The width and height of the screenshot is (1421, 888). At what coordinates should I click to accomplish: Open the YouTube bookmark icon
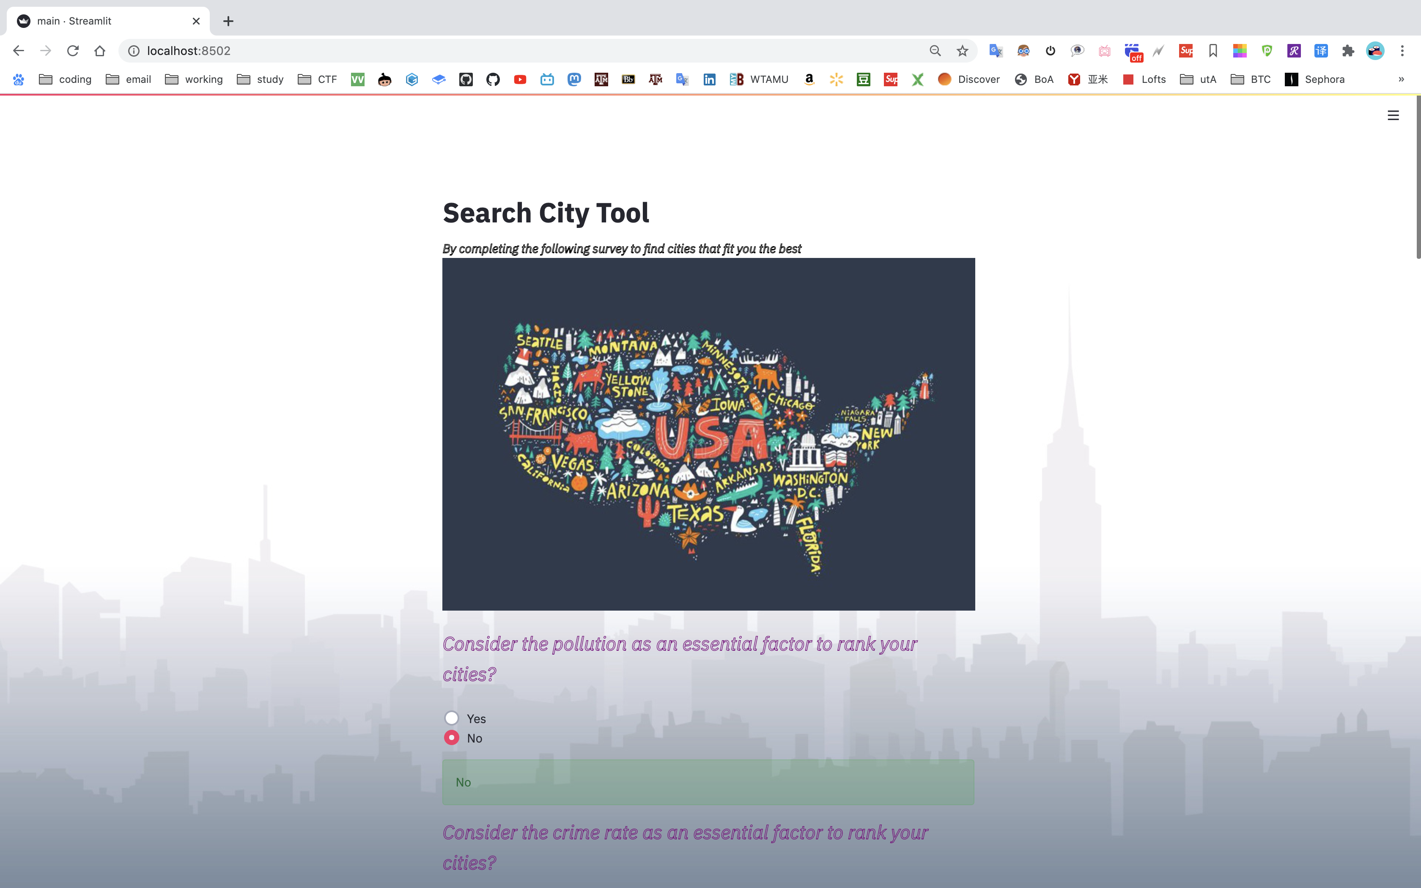[x=520, y=79]
